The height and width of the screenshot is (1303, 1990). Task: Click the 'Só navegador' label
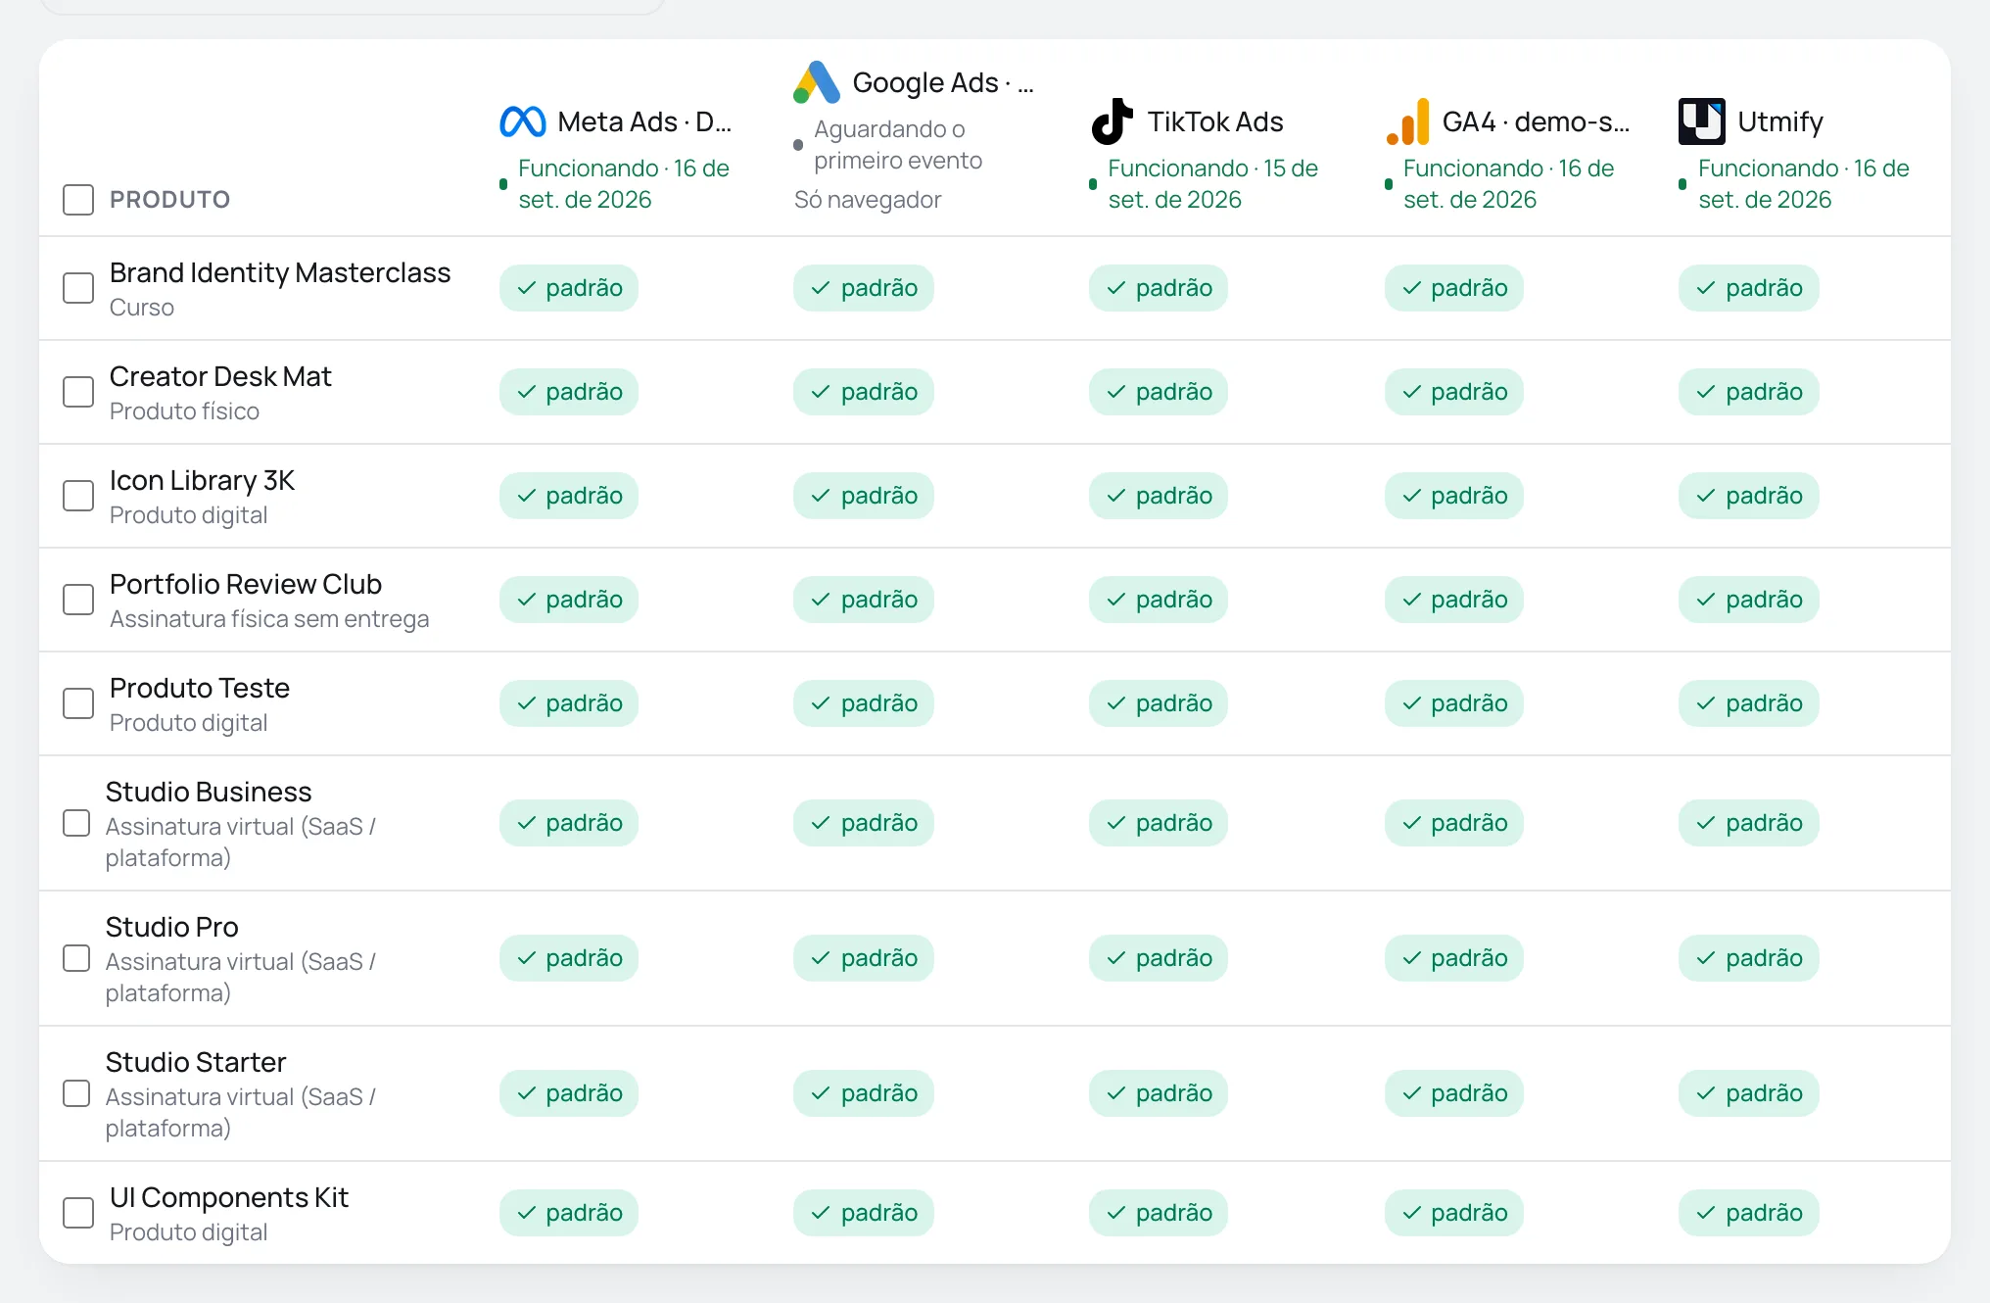pos(868,200)
